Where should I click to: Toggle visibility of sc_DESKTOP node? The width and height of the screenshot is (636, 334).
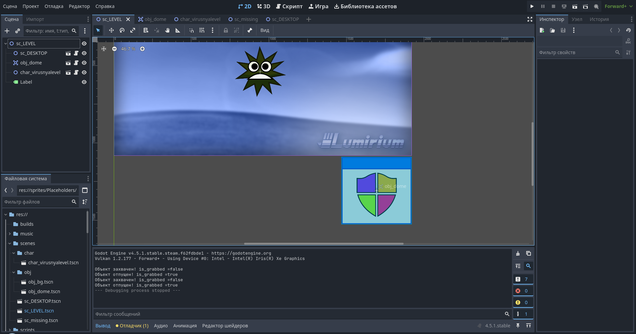[84, 53]
